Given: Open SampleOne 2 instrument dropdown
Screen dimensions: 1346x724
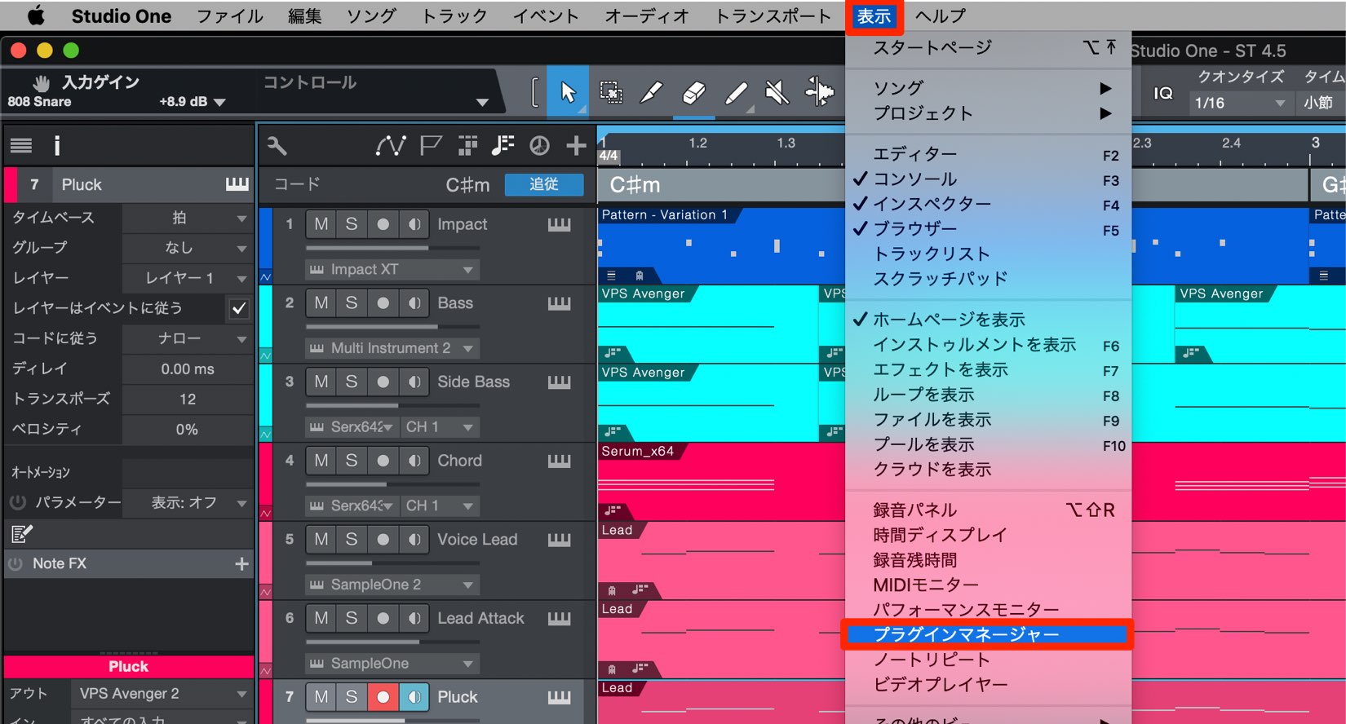Looking at the screenshot, I should [392, 585].
